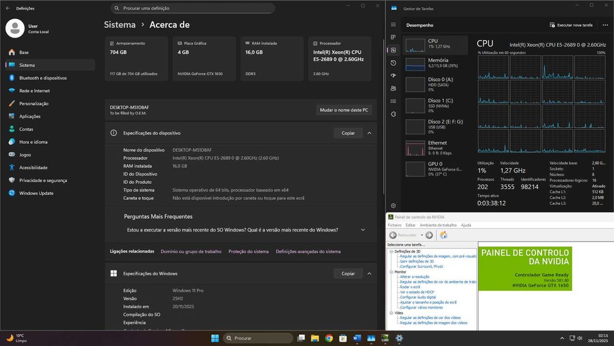
Task: Open File Explorer from taskbar
Action: click(x=315, y=338)
